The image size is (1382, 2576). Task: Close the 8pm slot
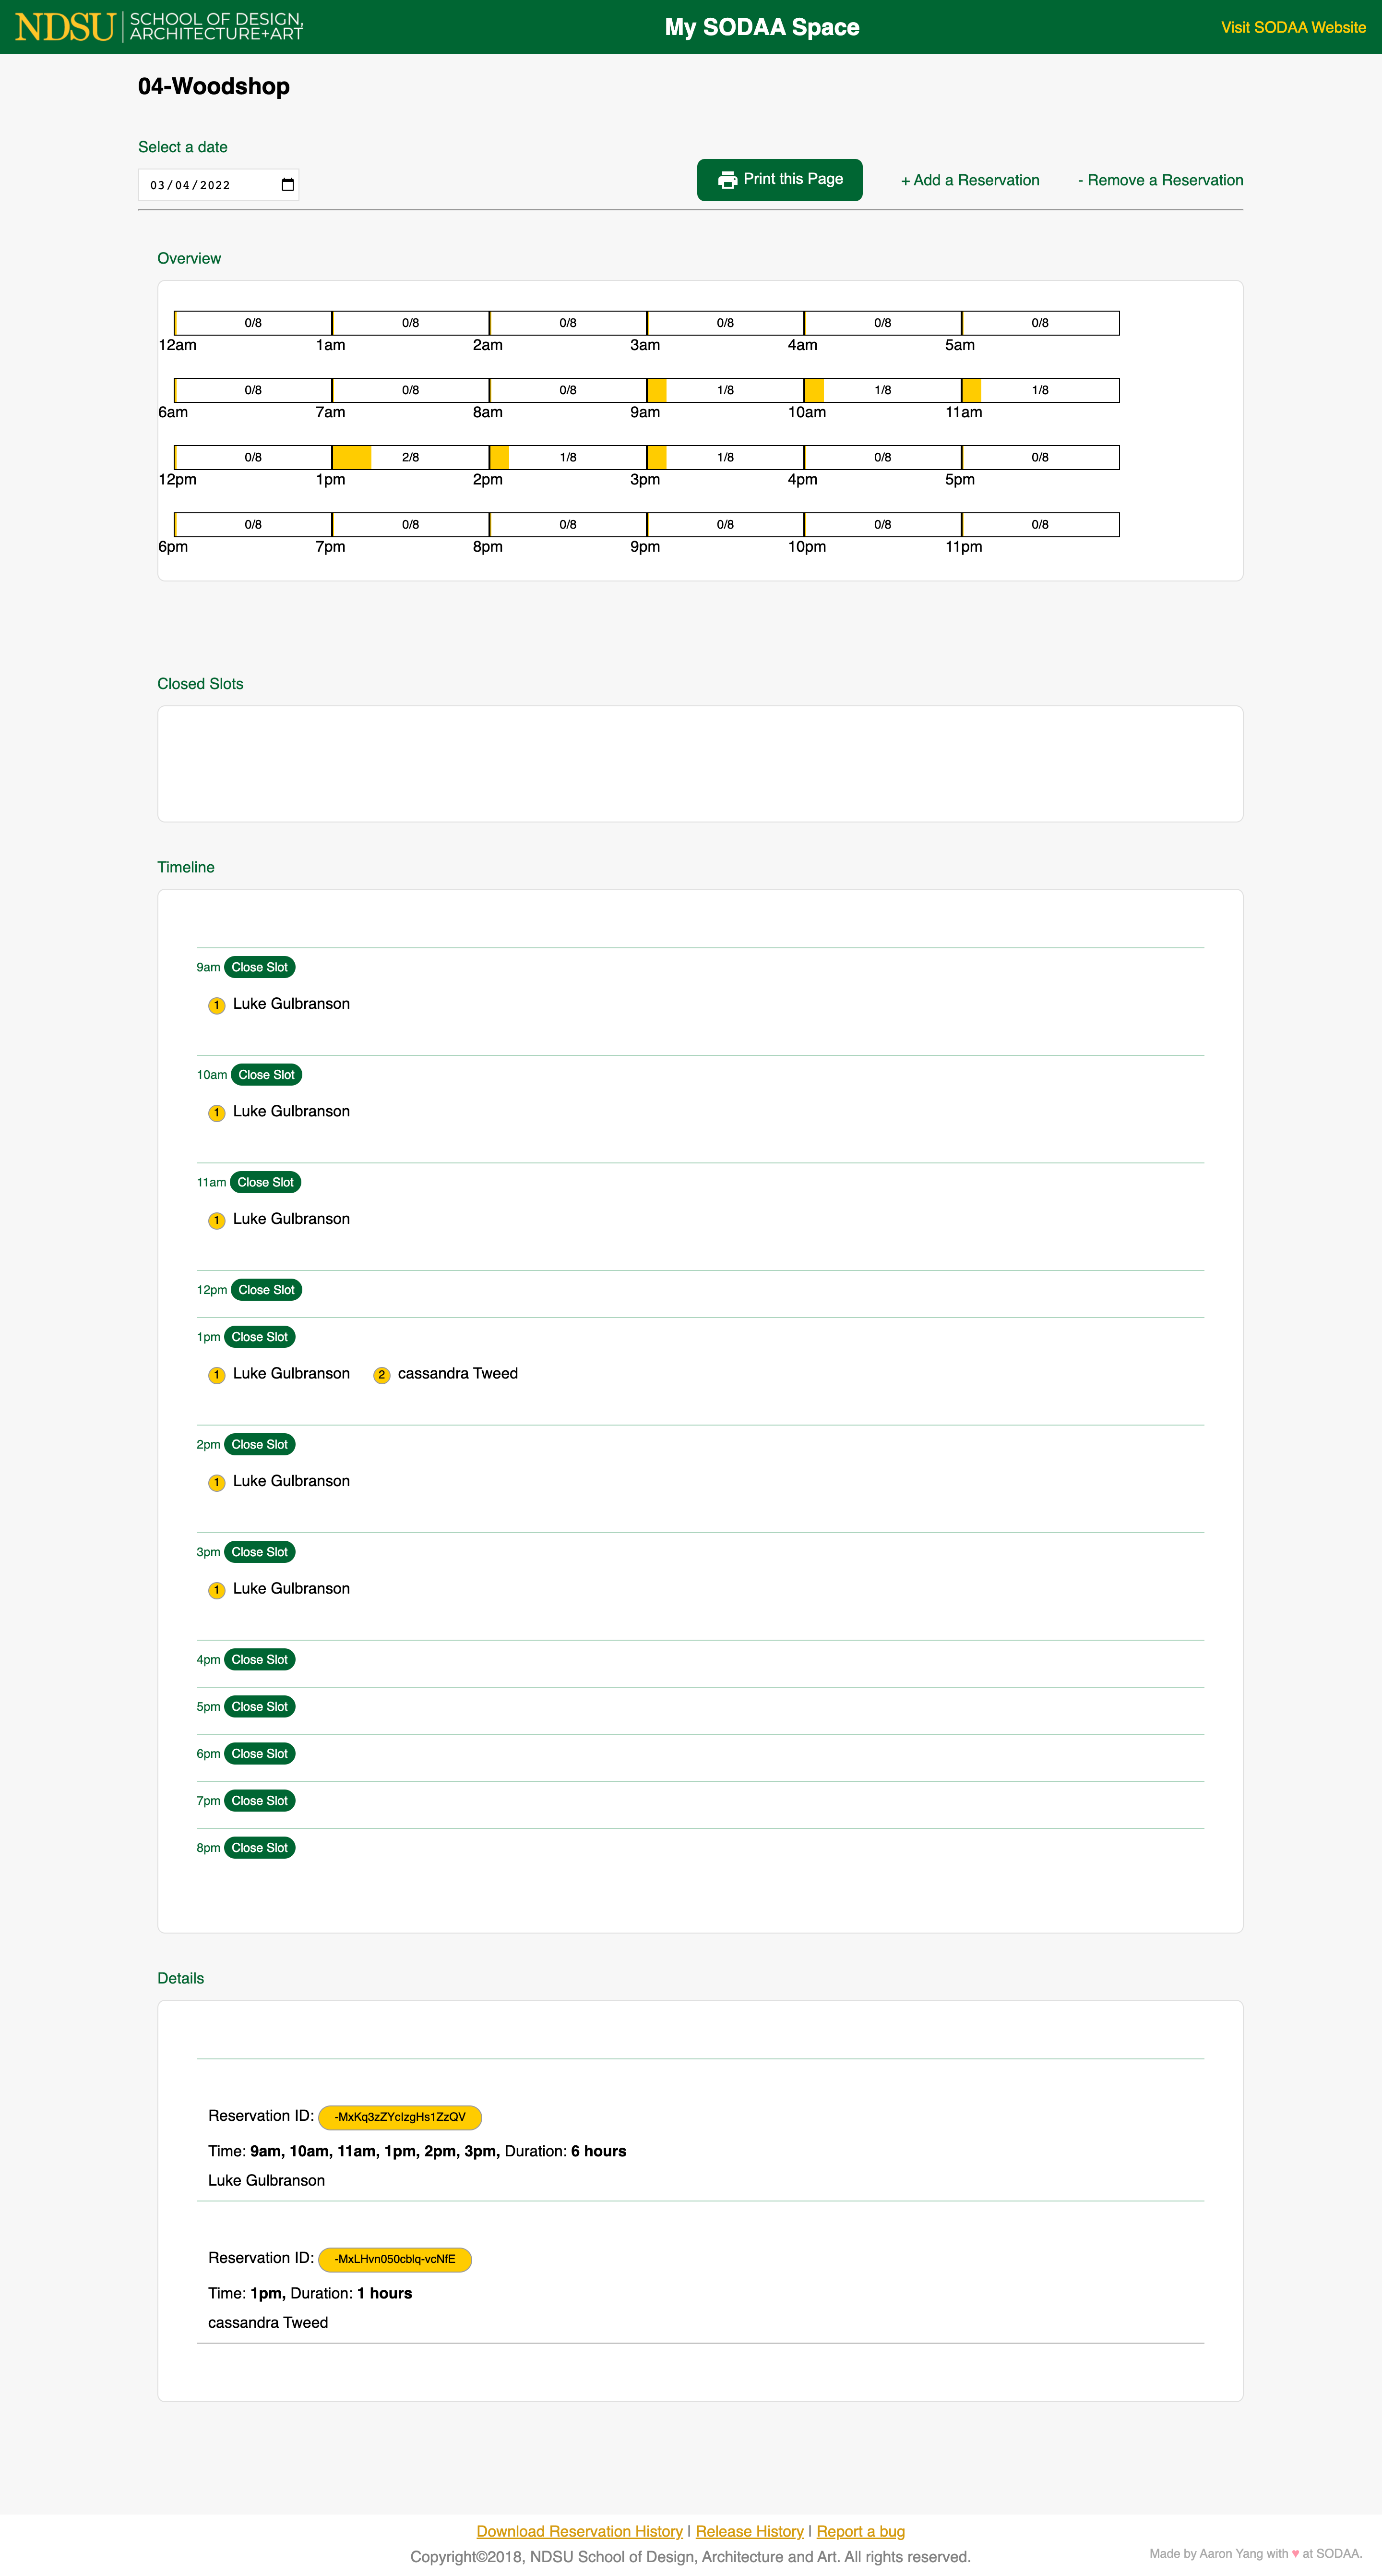[260, 1847]
